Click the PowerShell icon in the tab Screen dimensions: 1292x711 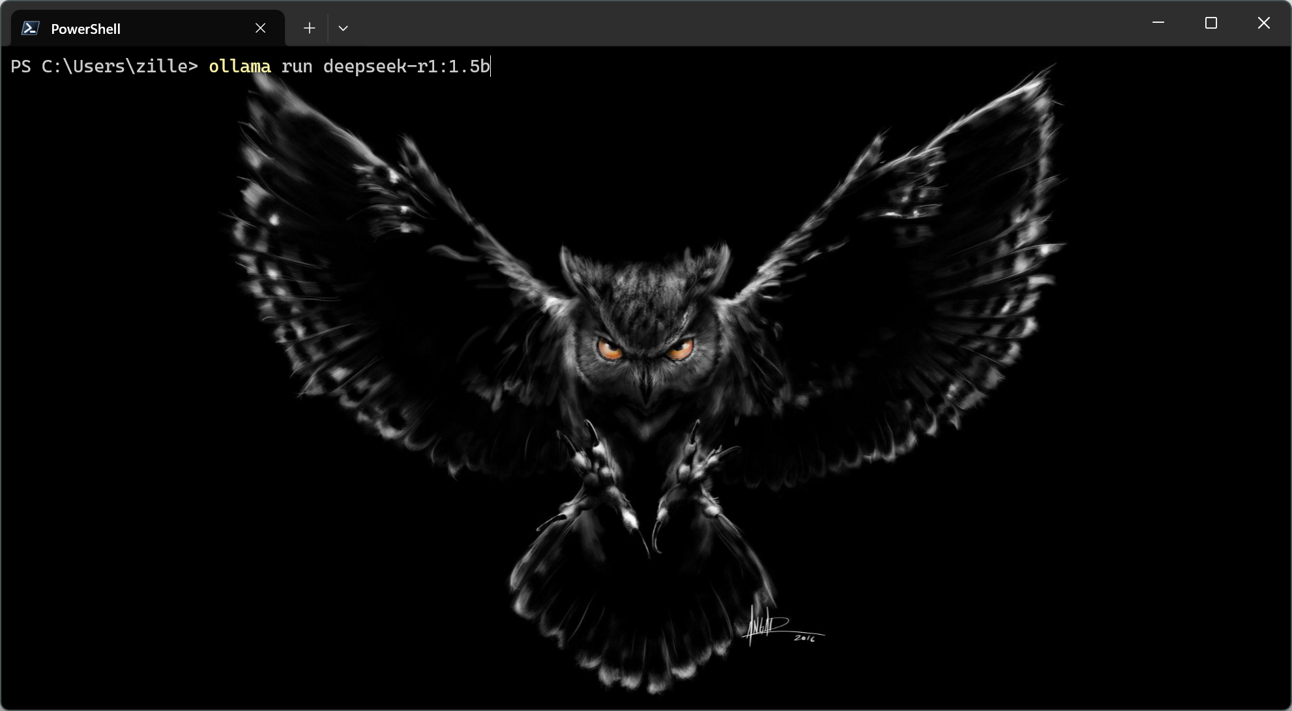point(31,28)
